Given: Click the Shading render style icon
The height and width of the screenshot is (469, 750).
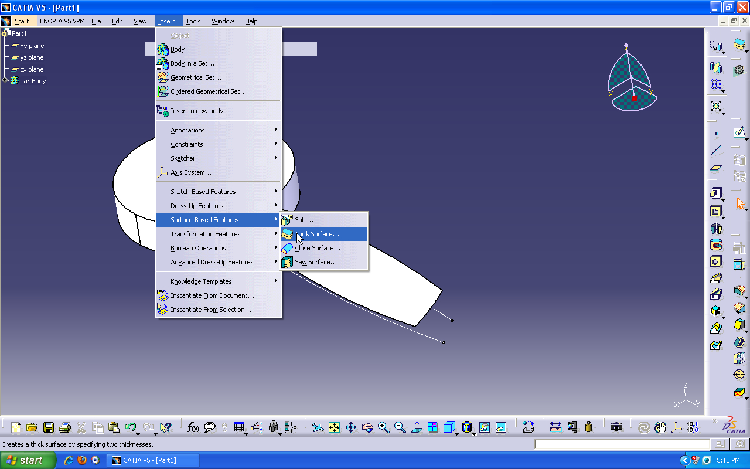Looking at the screenshot, I should click(x=467, y=427).
